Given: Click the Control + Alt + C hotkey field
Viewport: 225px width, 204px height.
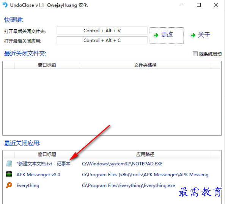Looking at the screenshot, I should 102,40.
